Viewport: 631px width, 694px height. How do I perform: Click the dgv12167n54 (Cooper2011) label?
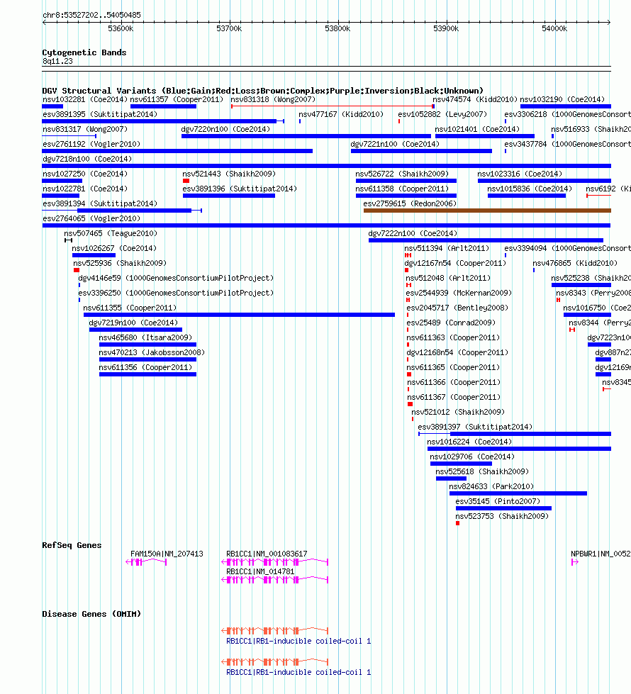(455, 263)
